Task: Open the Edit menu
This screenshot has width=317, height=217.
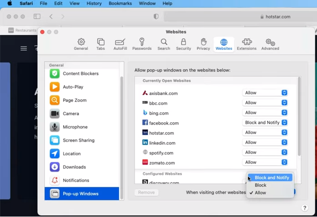Action: [x=58, y=4]
